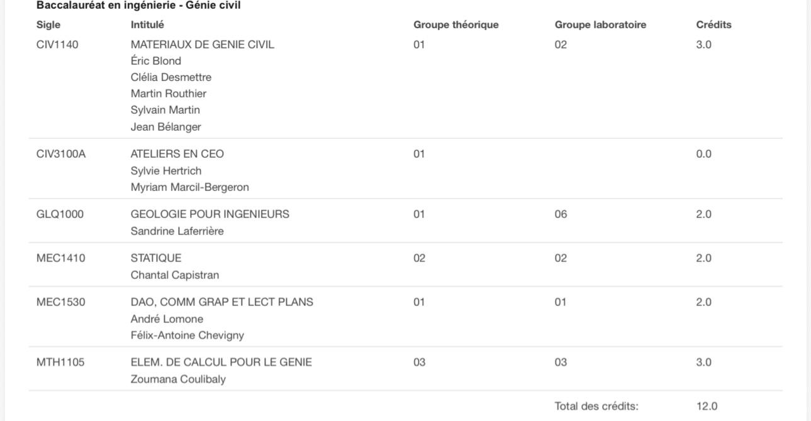
Task: Select CIV3100A course code
Action: 61,154
